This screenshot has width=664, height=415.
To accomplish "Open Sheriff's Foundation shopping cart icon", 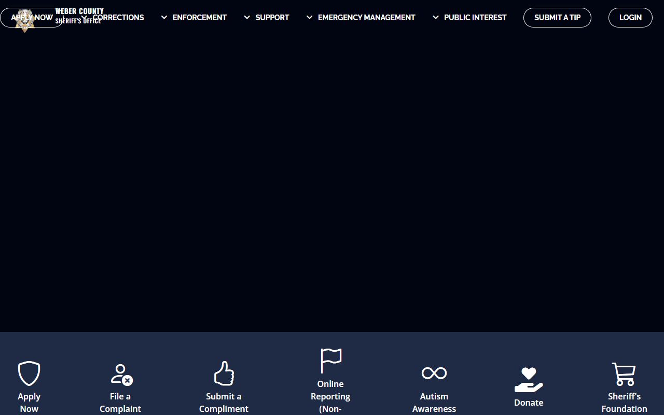I will tap(624, 374).
